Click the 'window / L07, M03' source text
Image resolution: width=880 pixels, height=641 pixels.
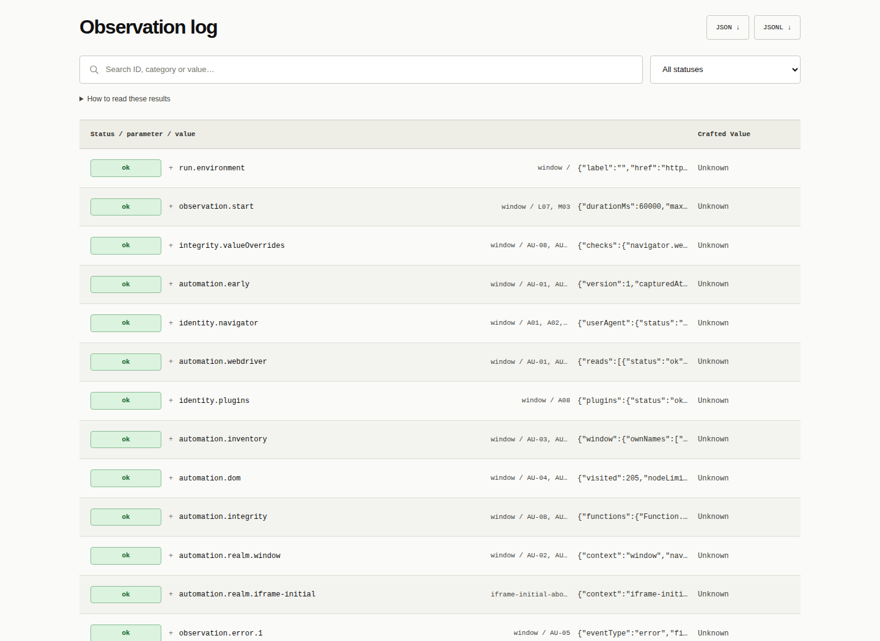tap(536, 207)
